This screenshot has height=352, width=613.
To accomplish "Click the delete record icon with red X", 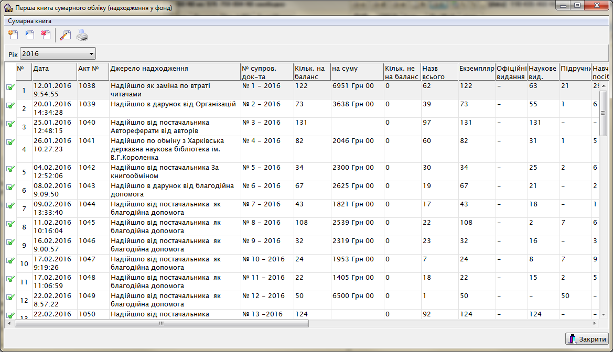I will tap(46, 36).
